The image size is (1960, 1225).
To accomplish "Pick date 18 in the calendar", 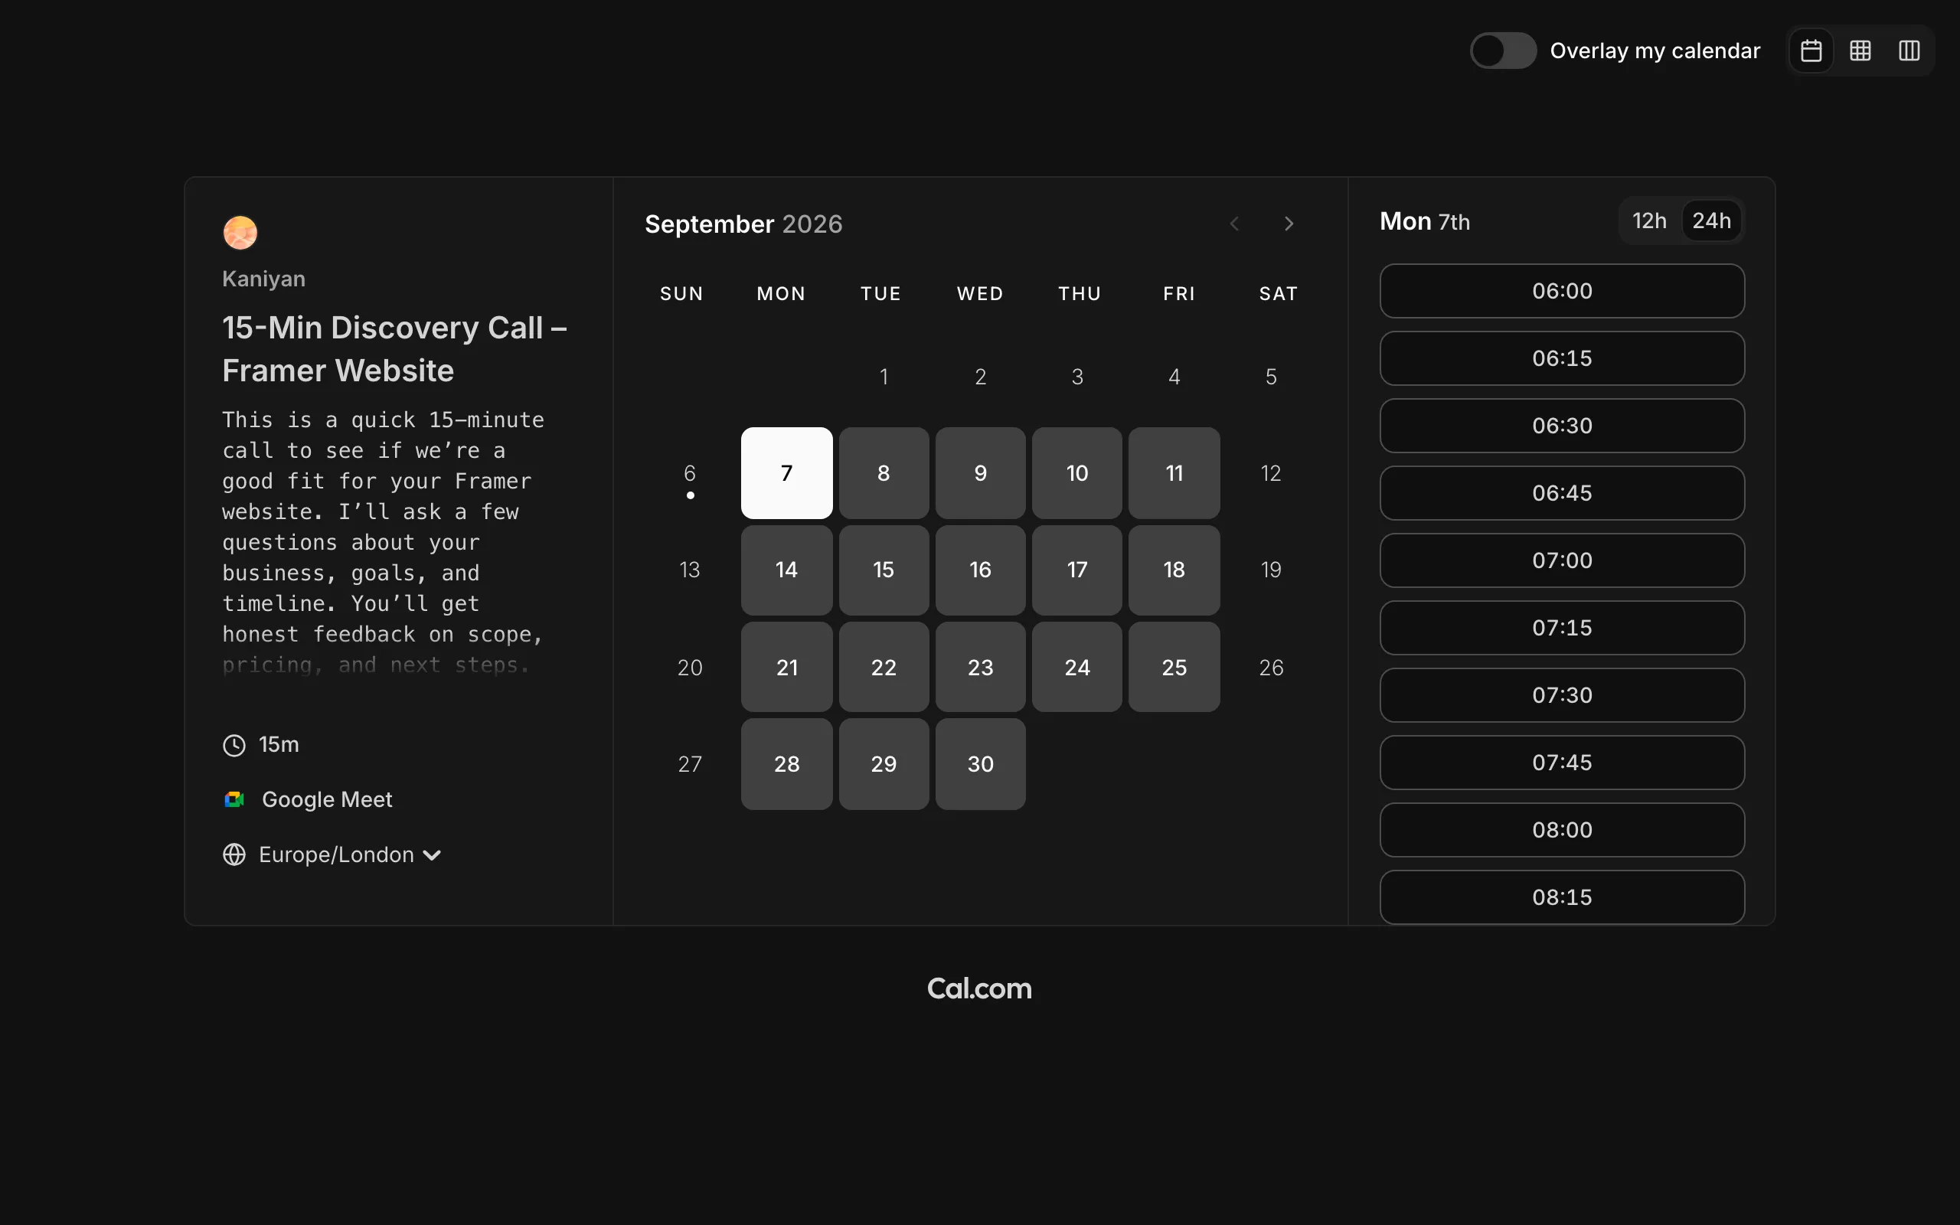I will [1174, 570].
